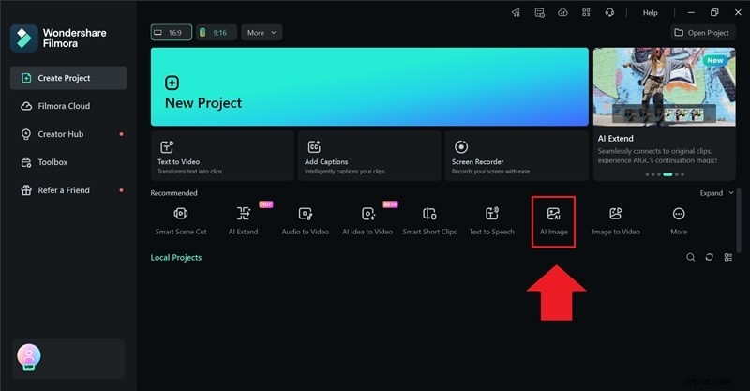Start the Audio to Video tool
The width and height of the screenshot is (750, 391).
305,219
